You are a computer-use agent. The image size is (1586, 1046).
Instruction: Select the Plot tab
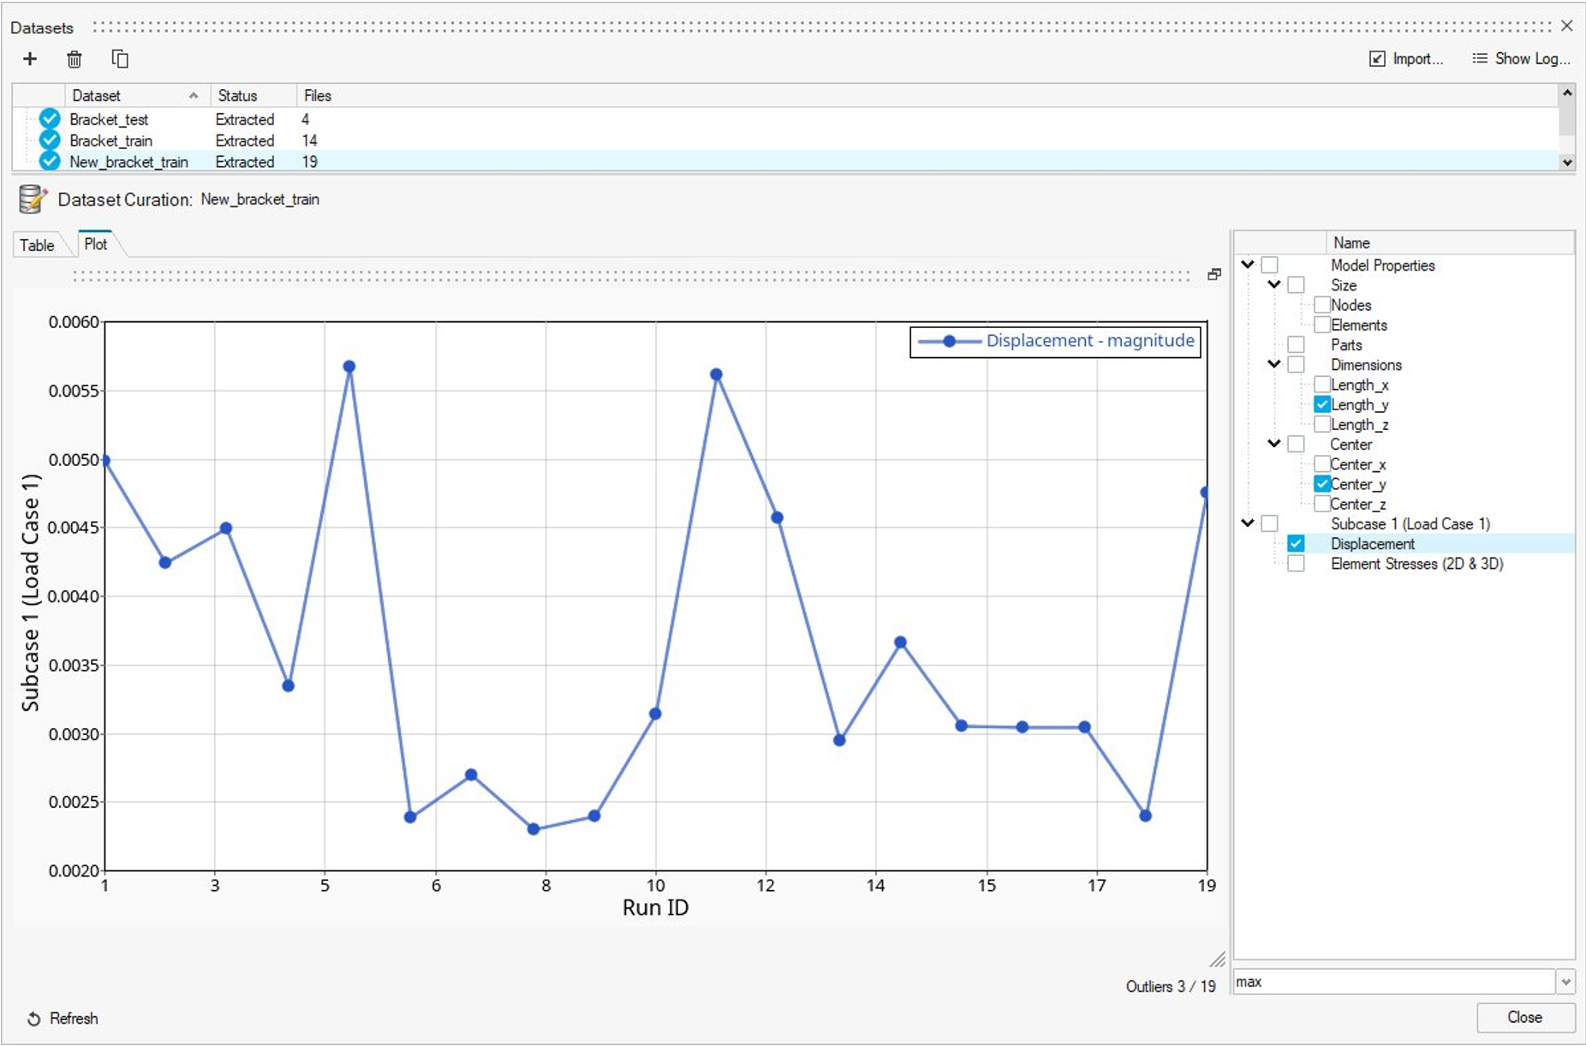click(x=96, y=244)
